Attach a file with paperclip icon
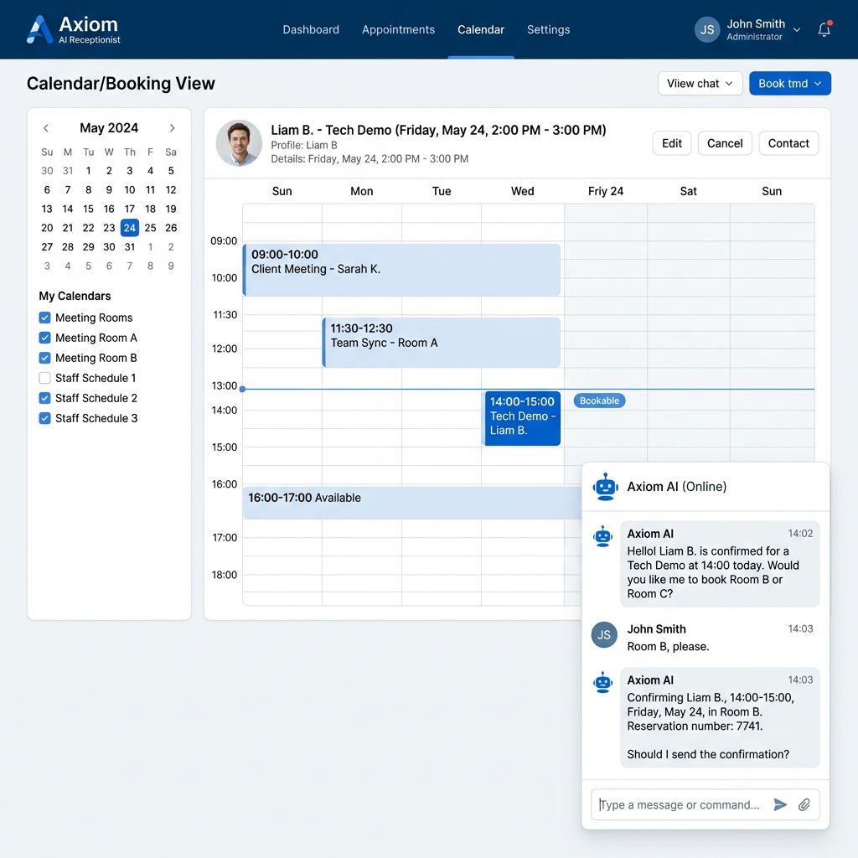This screenshot has width=858, height=858. (804, 804)
